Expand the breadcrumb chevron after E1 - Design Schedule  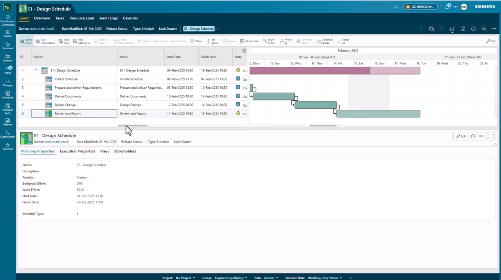218,29
